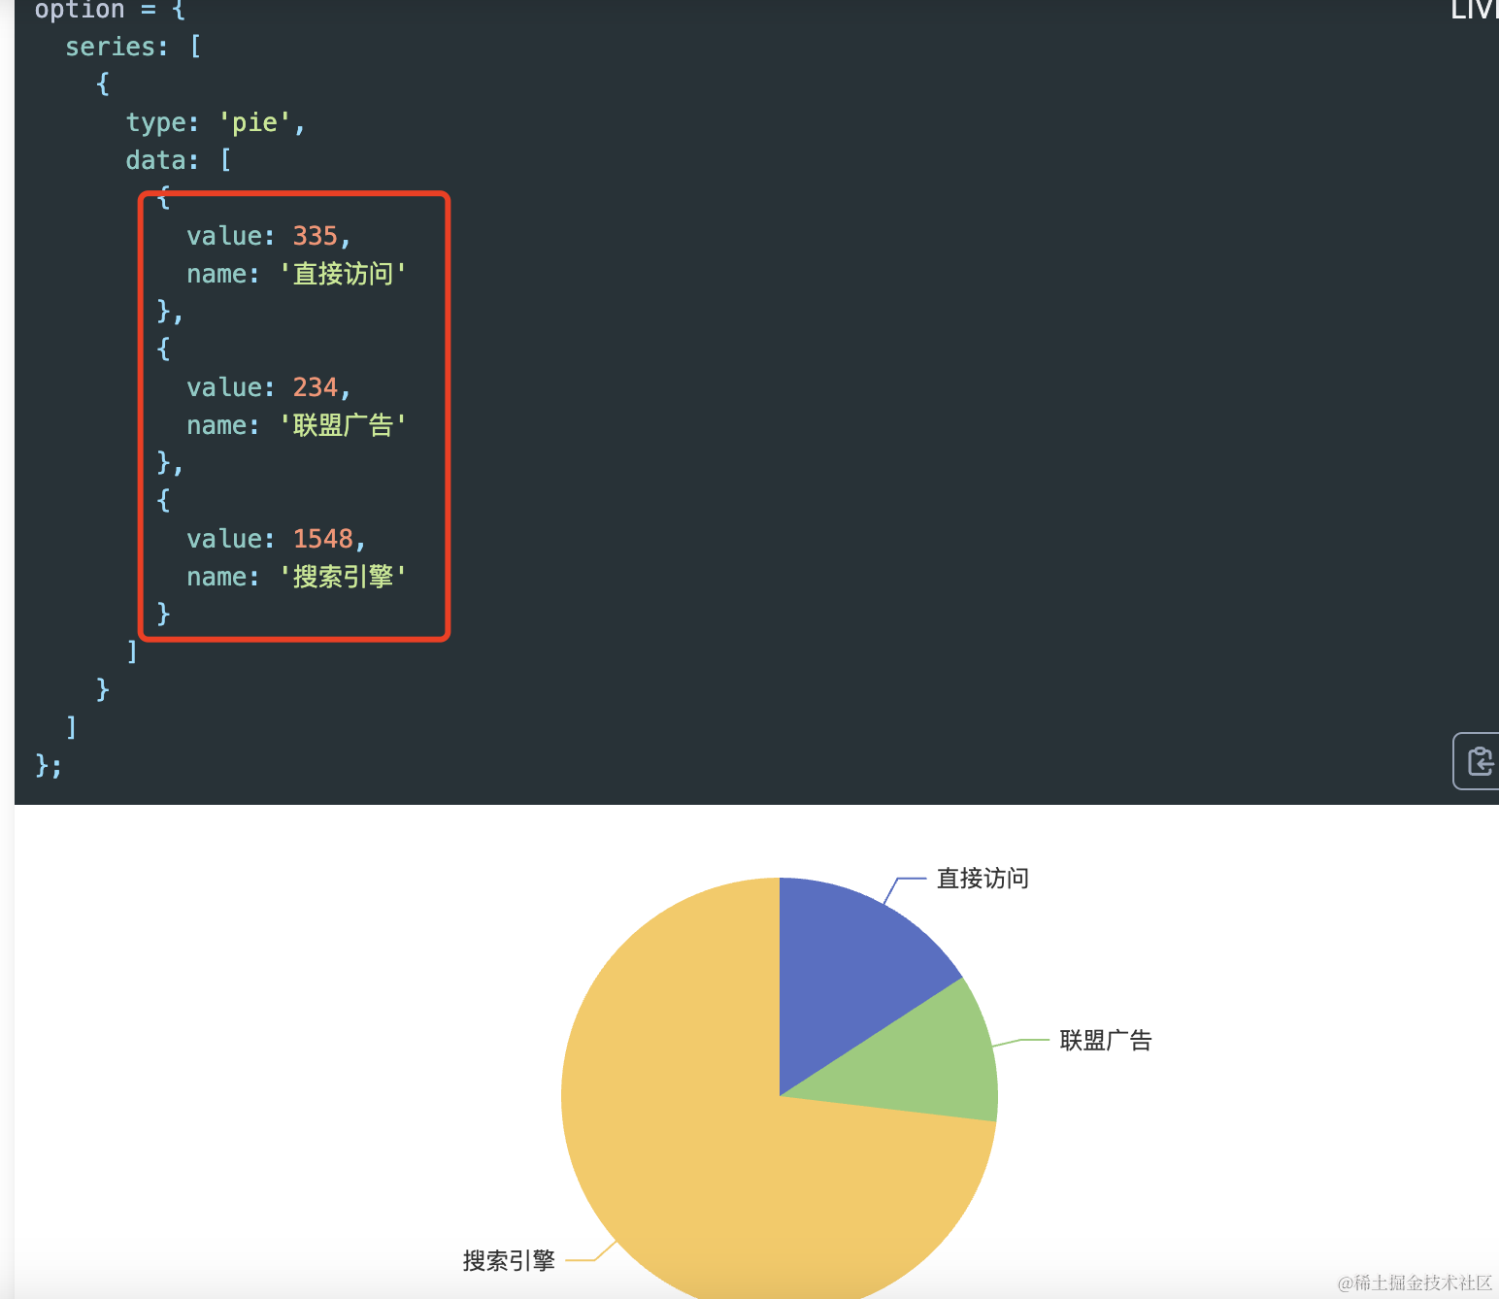This screenshot has height=1299, width=1499.
Task: Click the clipboard copy icon on the right edge
Action: click(x=1479, y=761)
